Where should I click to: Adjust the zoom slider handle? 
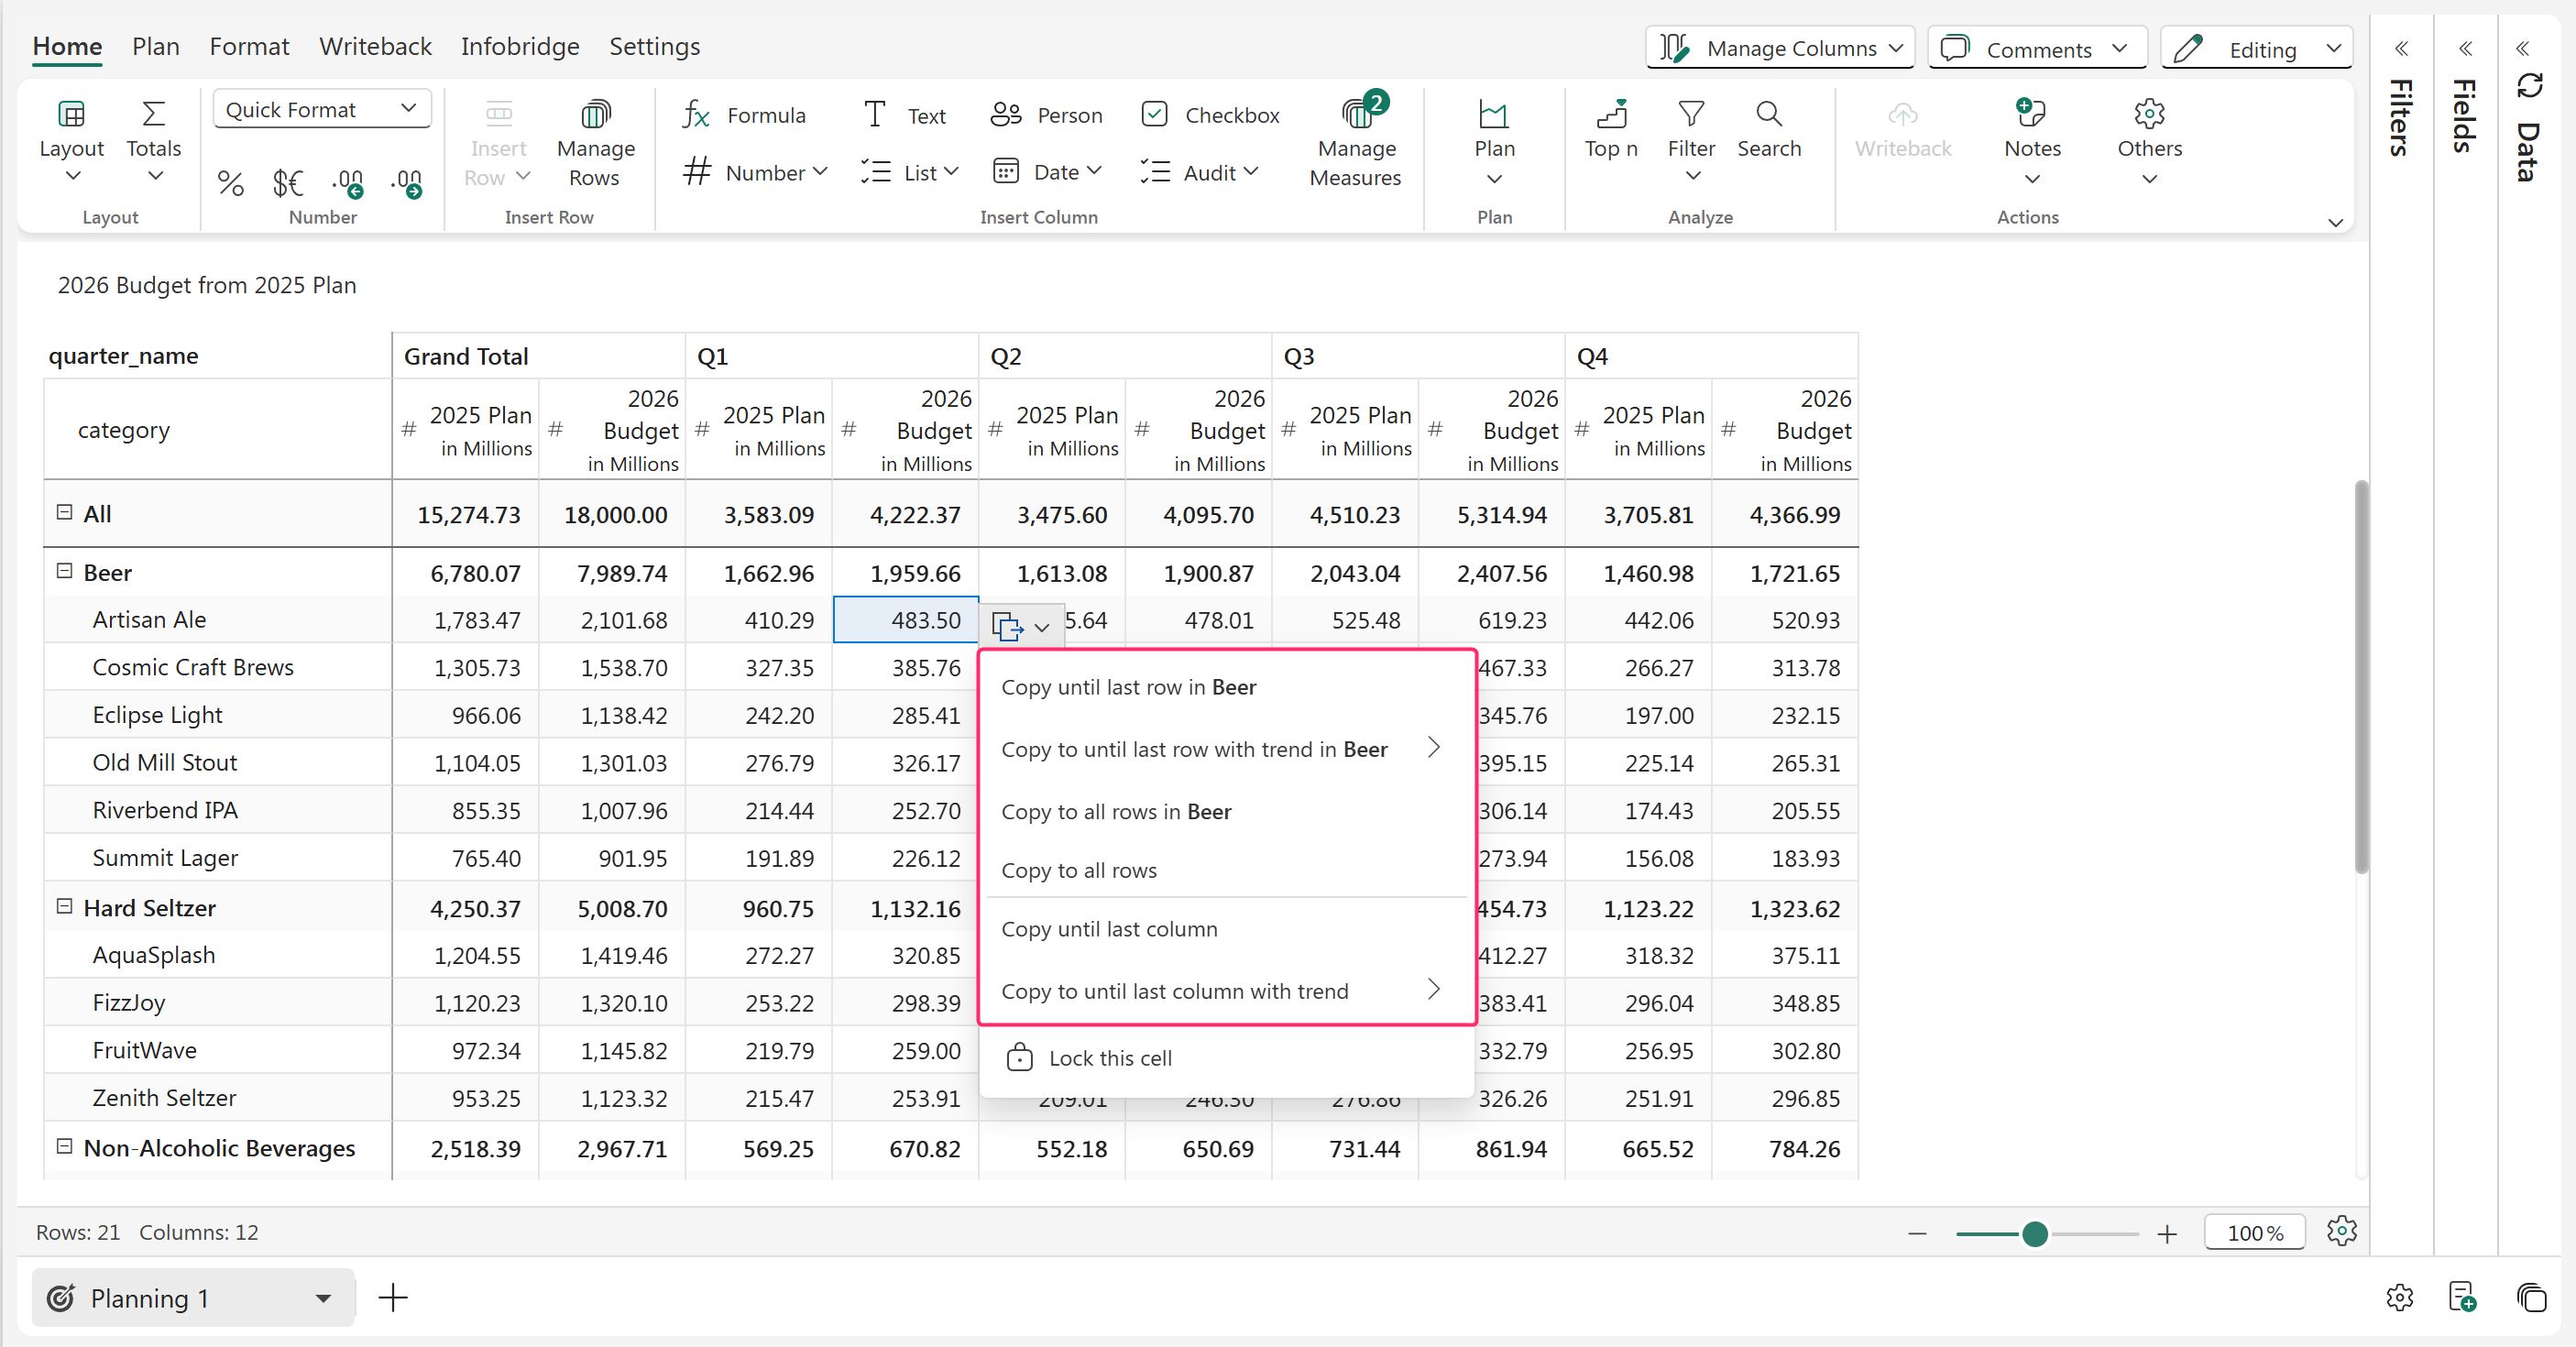click(2035, 1233)
